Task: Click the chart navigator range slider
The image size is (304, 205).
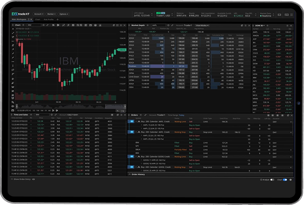Action: click(x=116, y=106)
